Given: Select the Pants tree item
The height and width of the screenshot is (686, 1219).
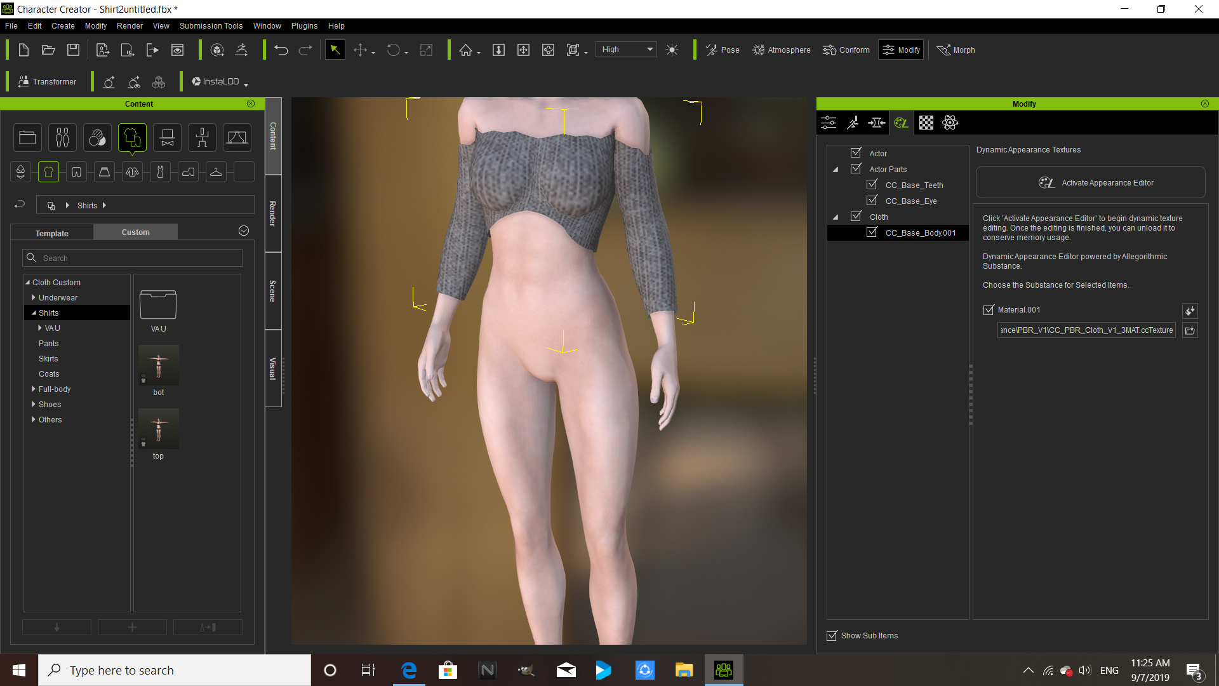Looking at the screenshot, I should coord(48,344).
